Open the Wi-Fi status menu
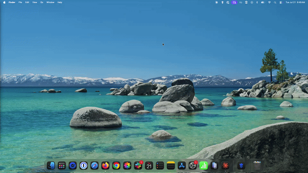Image resolution: width=308 pixels, height=173 pixels. point(269,2)
